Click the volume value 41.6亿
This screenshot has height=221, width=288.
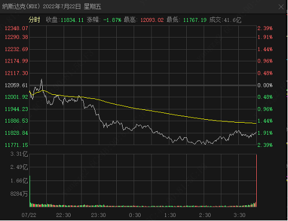coord(232,20)
